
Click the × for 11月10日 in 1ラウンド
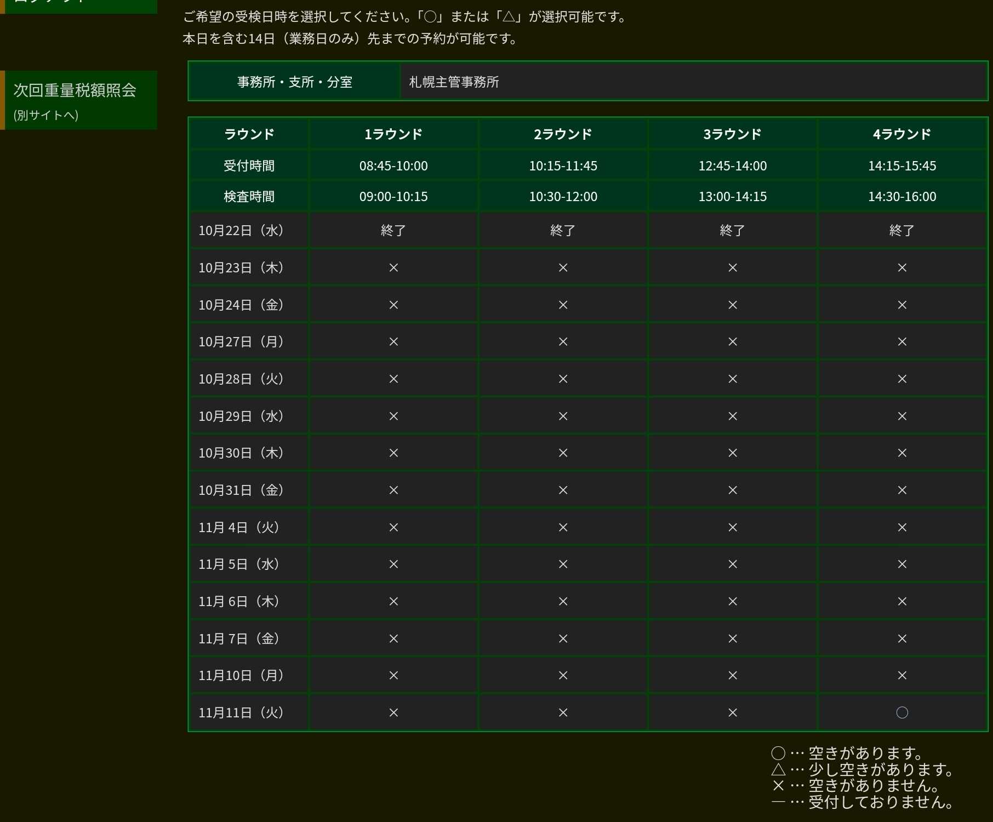(393, 675)
